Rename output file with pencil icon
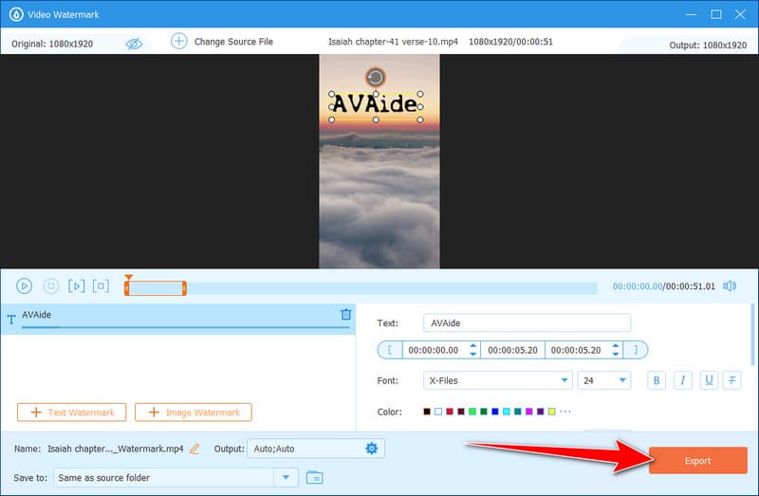This screenshot has height=496, width=759. [x=194, y=449]
